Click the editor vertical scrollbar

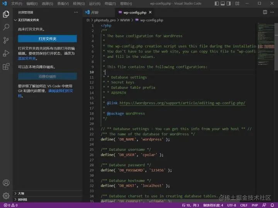(x=276, y=46)
